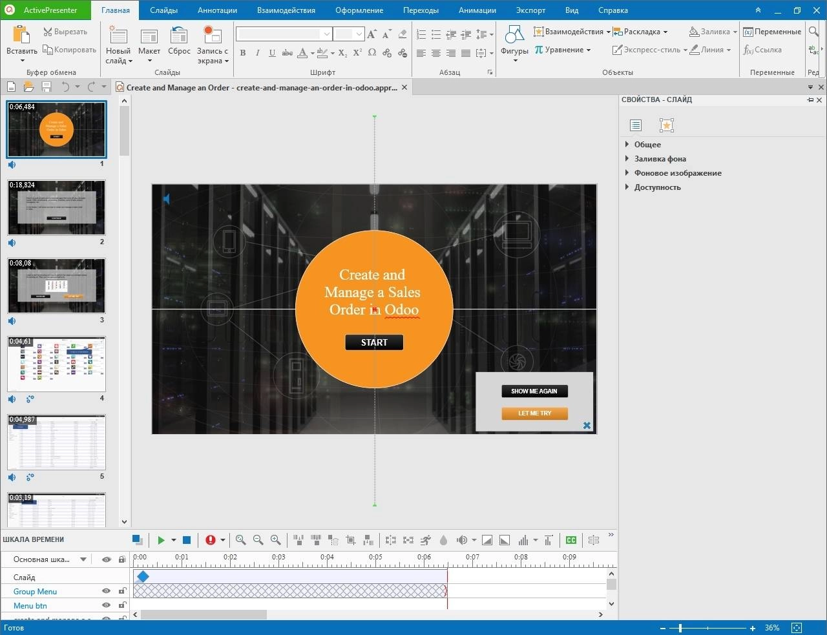
Task: Click the interactivity properties star icon
Action: [x=666, y=125]
